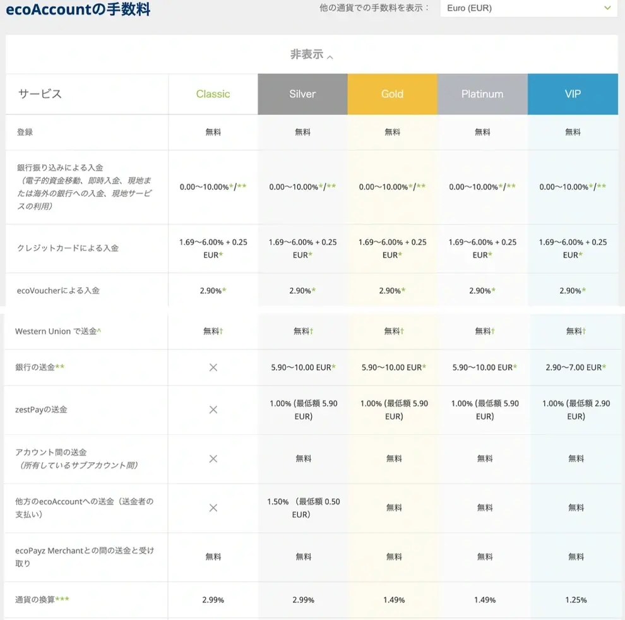
Task: Click the ecoVoucherによる入金 row label
Action: pos(58,290)
